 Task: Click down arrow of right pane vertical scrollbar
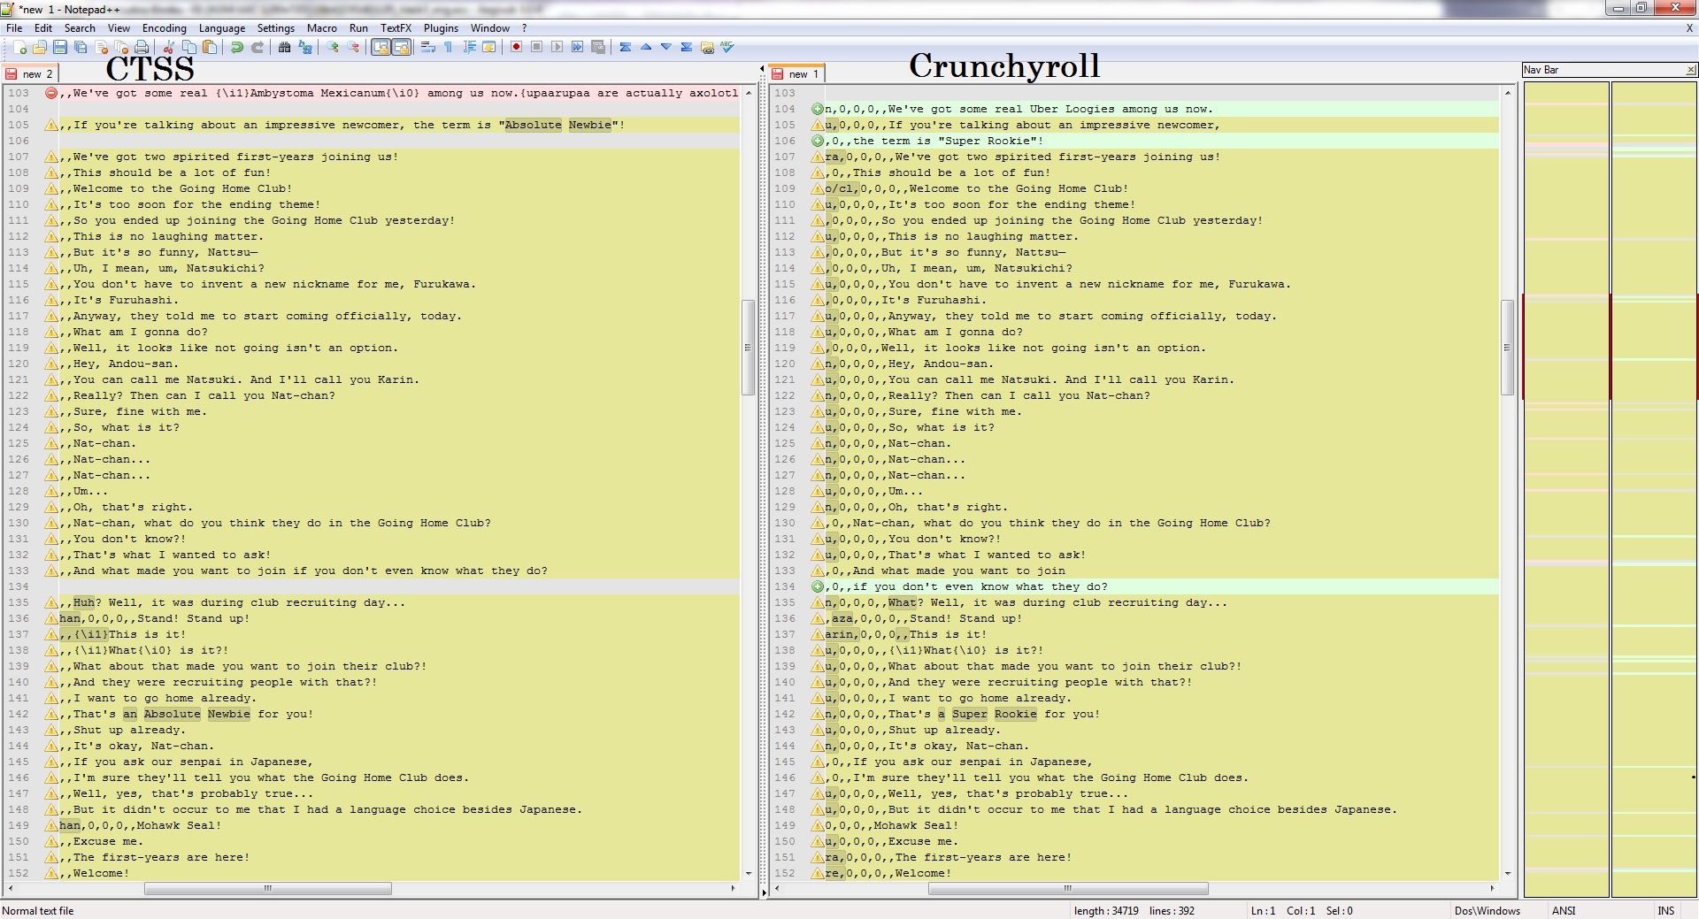(1508, 873)
